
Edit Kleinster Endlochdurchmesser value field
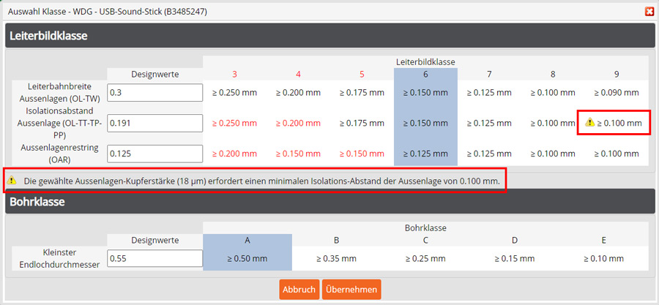click(x=154, y=258)
